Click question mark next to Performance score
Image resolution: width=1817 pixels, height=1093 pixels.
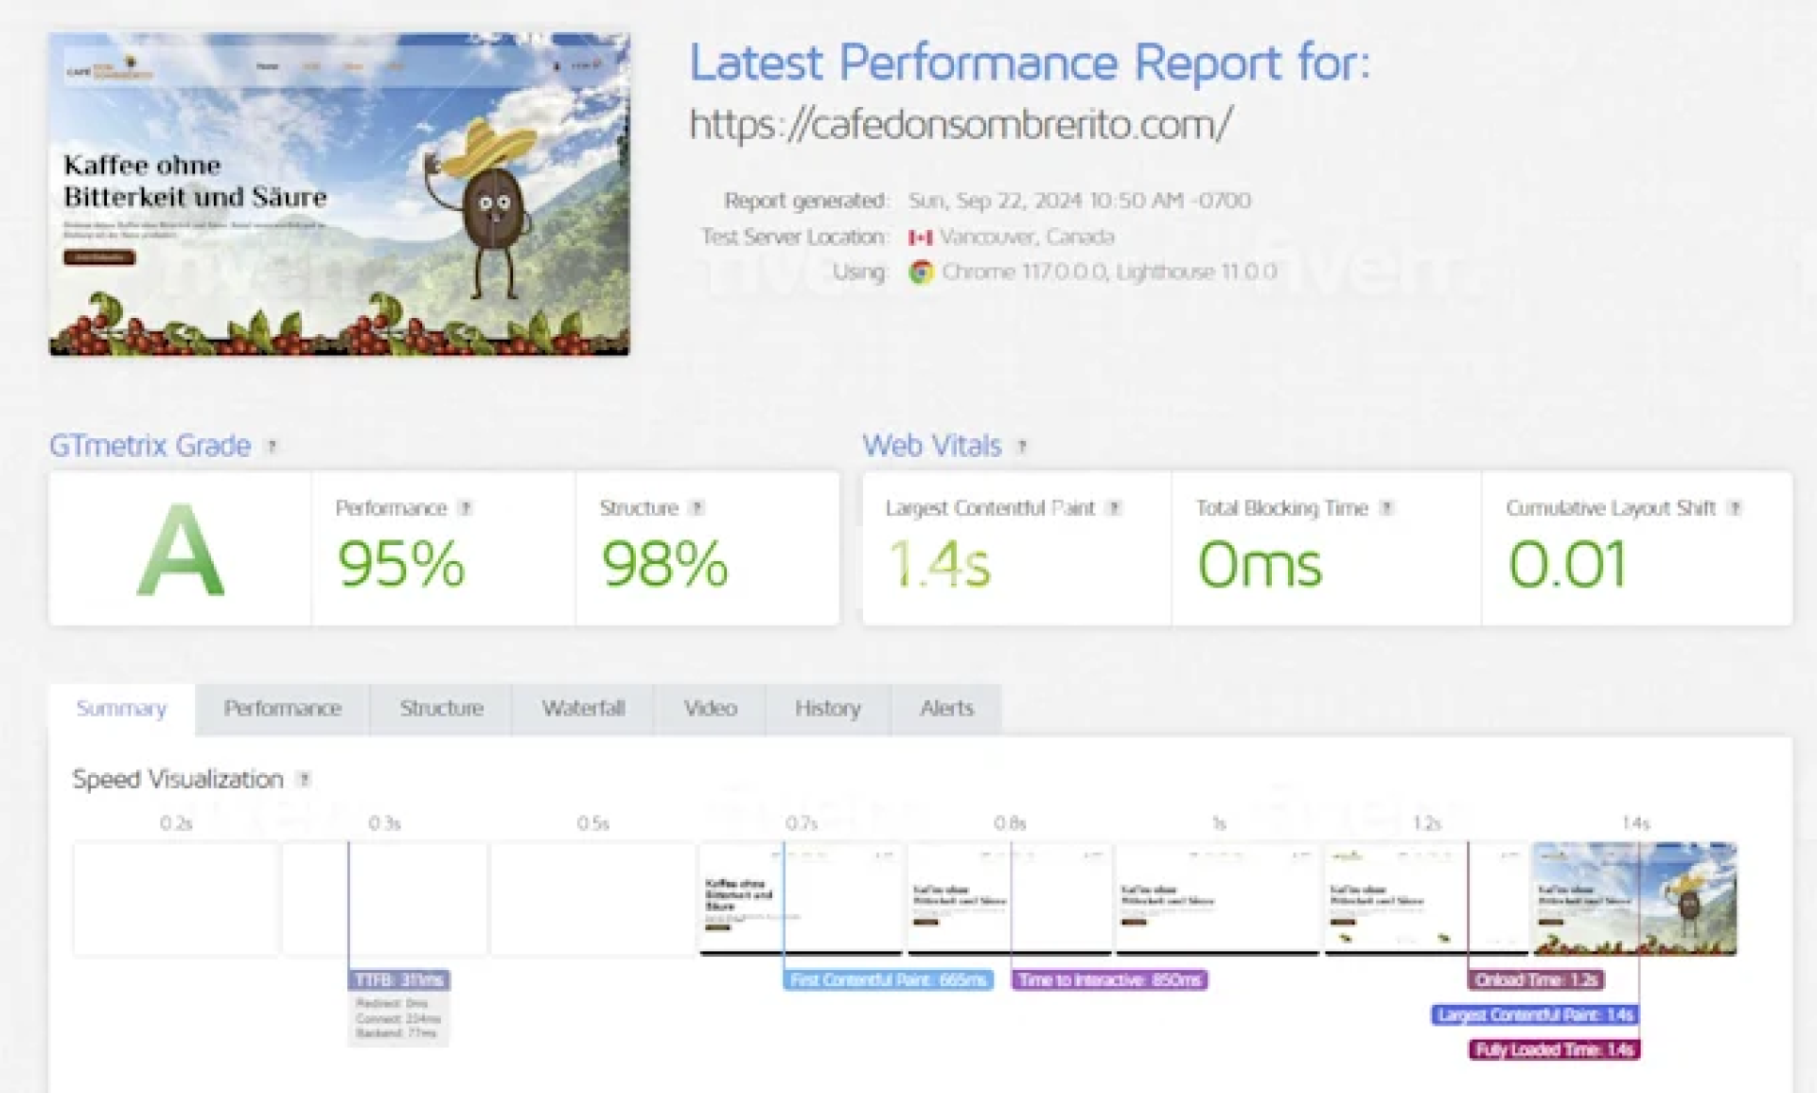tap(466, 508)
